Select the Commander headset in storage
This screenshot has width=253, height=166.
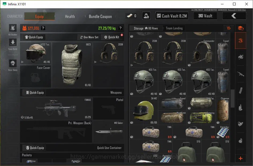tap(201, 53)
